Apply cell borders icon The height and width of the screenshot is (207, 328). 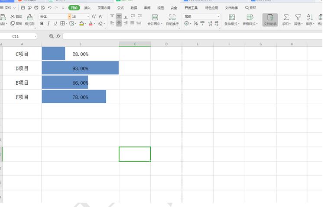point(62,23)
